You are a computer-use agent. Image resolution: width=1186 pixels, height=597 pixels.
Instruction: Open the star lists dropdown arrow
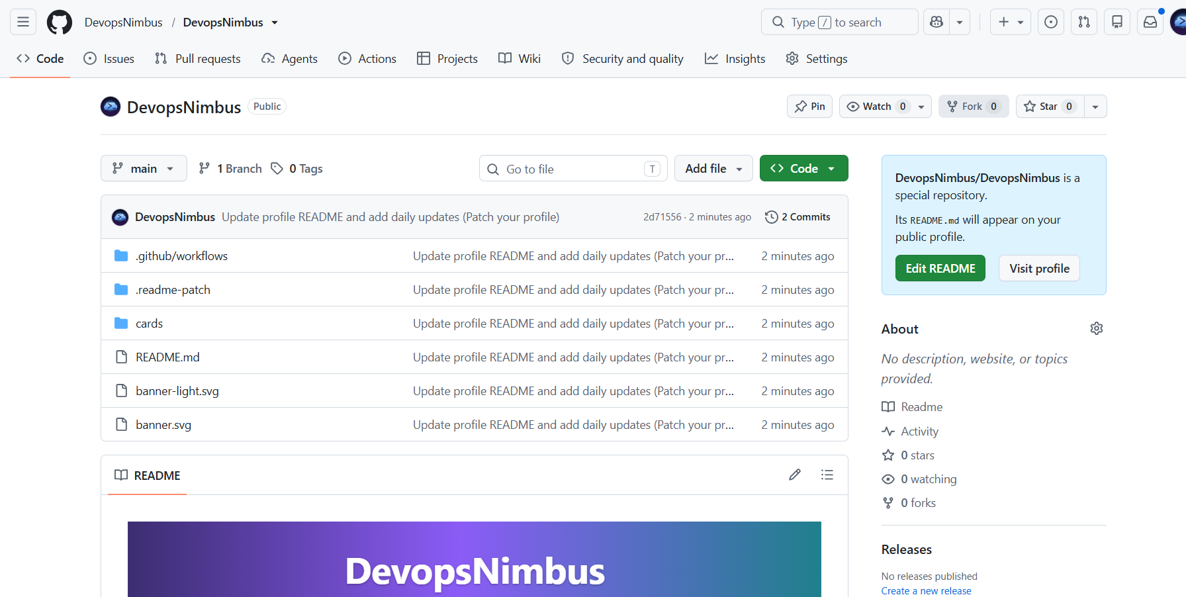[1095, 106]
